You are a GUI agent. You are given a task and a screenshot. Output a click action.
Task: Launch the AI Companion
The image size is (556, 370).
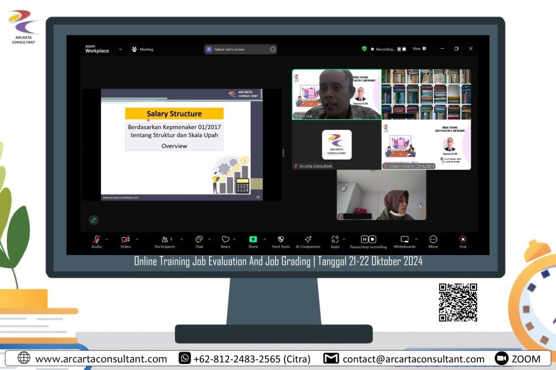point(308,239)
